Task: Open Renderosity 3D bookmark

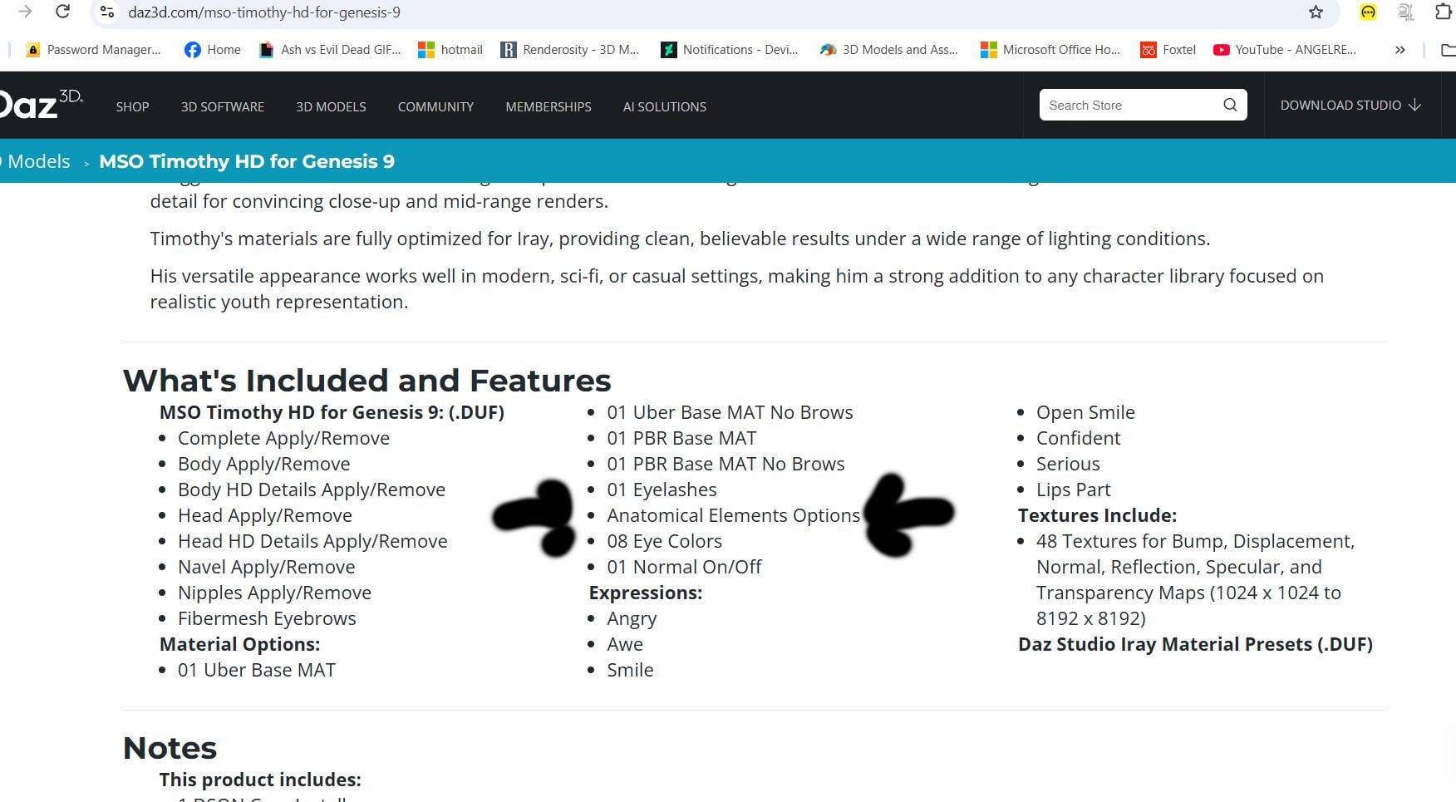Action: click(x=569, y=50)
